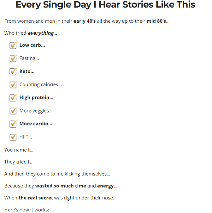Click the checkmark icon beside Keto
The height and width of the screenshot is (213, 212).
13,72
